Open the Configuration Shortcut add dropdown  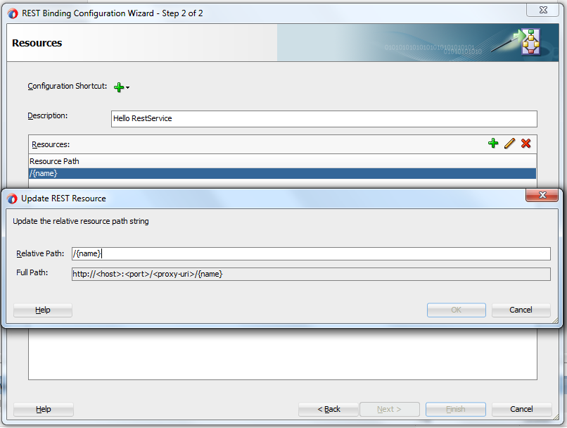(122, 87)
